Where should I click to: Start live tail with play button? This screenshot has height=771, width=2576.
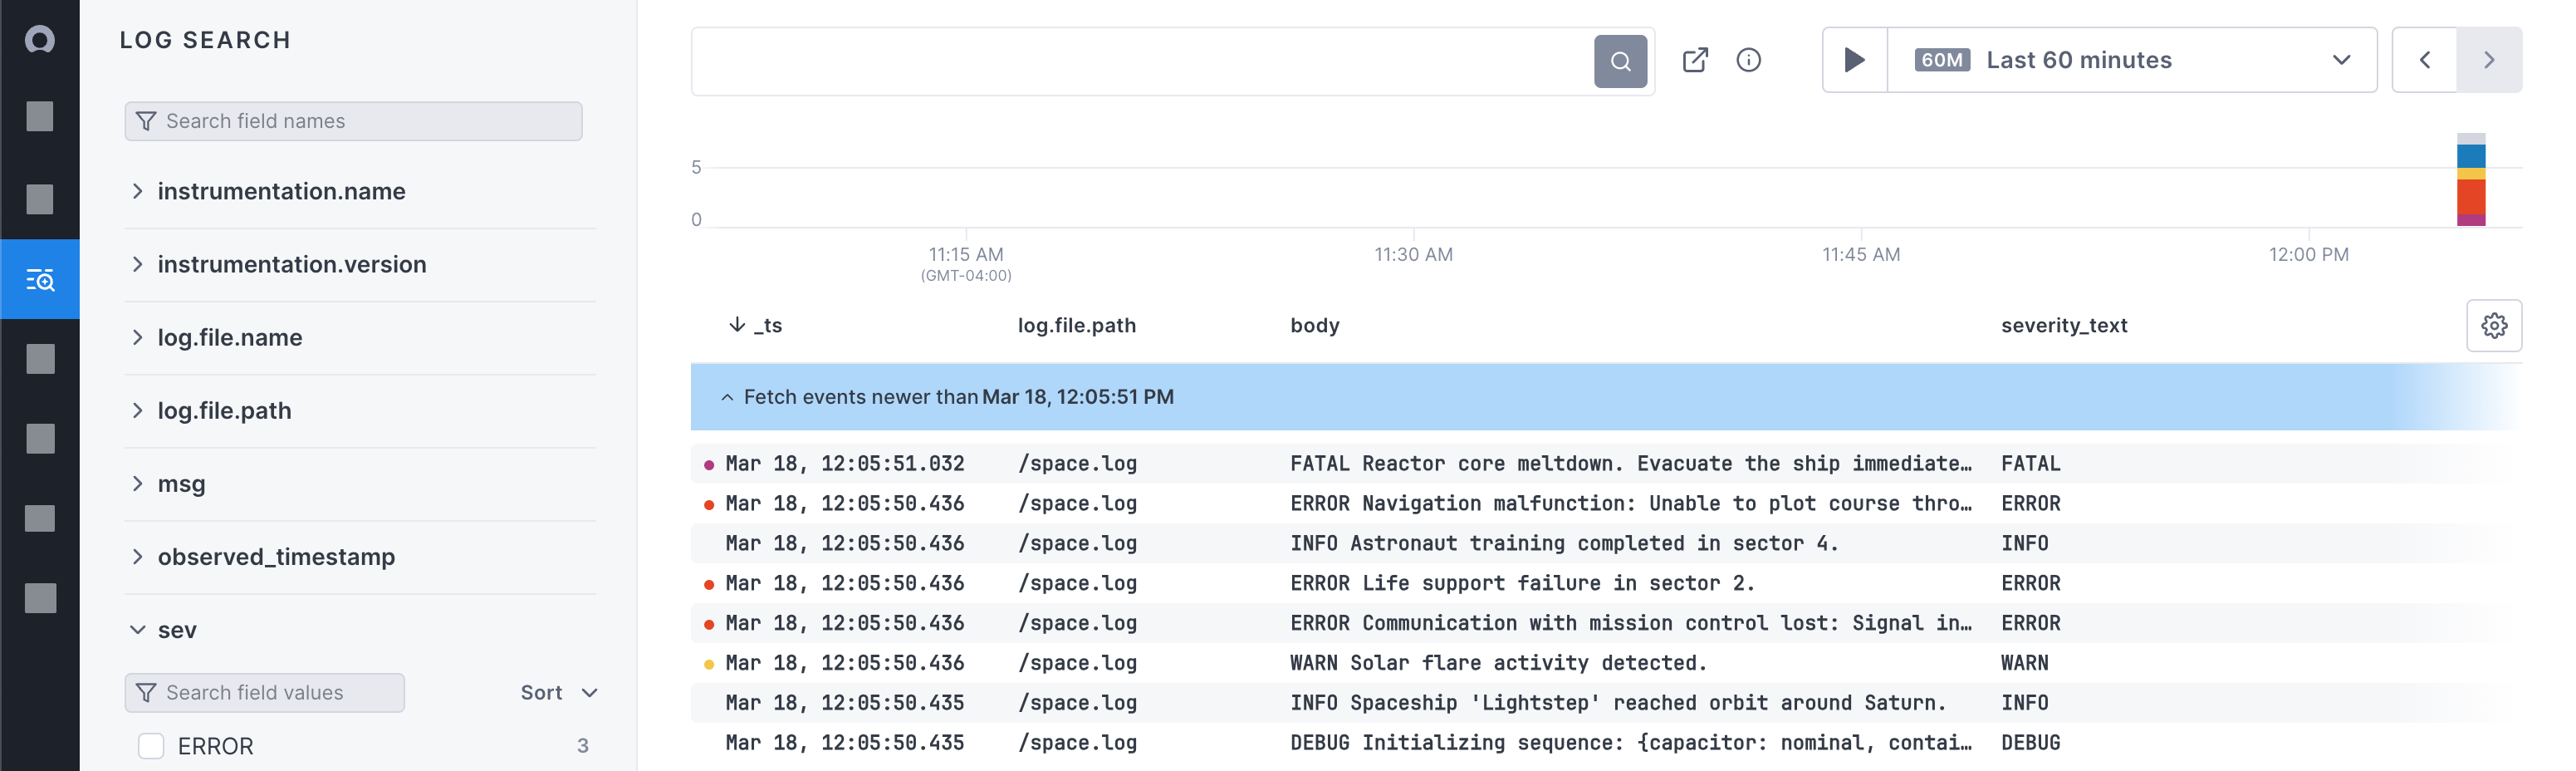(x=1854, y=60)
